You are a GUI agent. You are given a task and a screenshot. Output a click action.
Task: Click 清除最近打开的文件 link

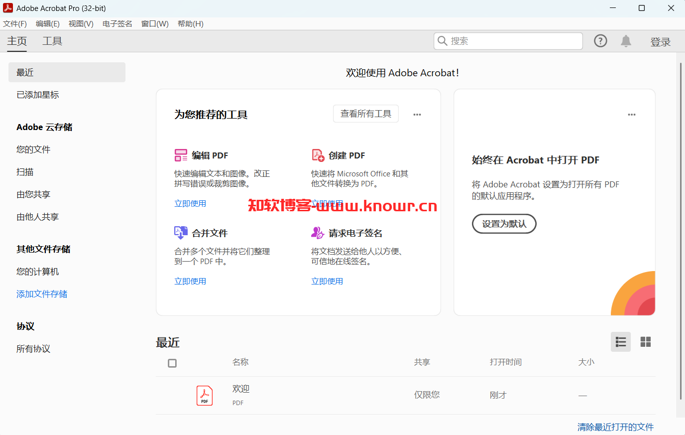pos(616,427)
